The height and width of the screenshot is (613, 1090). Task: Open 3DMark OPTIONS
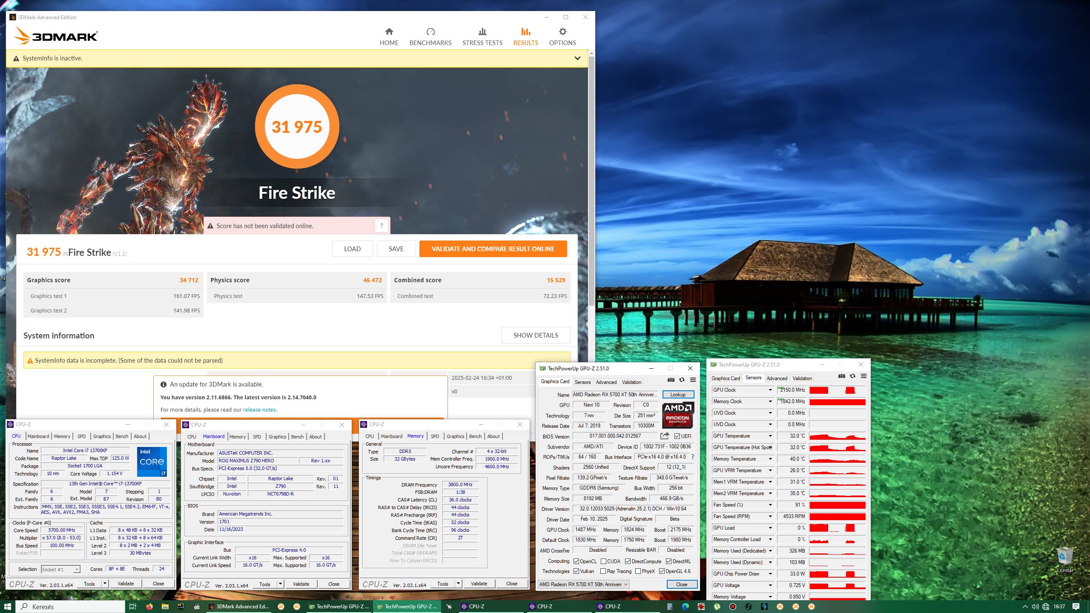coord(562,37)
